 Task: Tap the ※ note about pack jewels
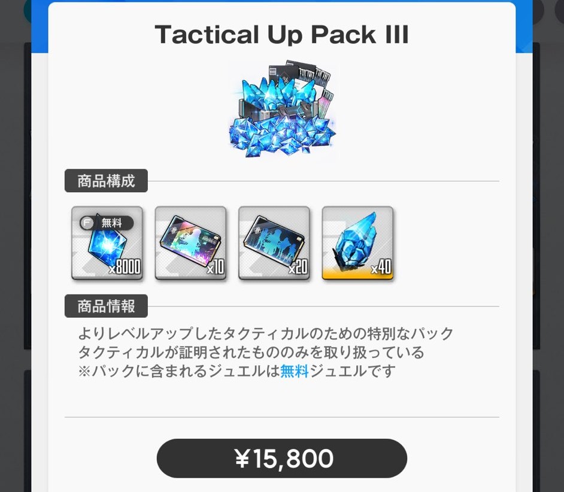click(236, 371)
